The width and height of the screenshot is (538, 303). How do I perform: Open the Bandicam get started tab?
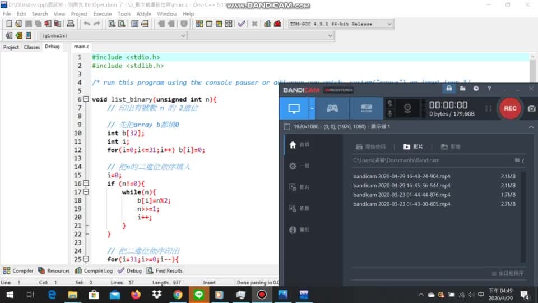click(370, 146)
